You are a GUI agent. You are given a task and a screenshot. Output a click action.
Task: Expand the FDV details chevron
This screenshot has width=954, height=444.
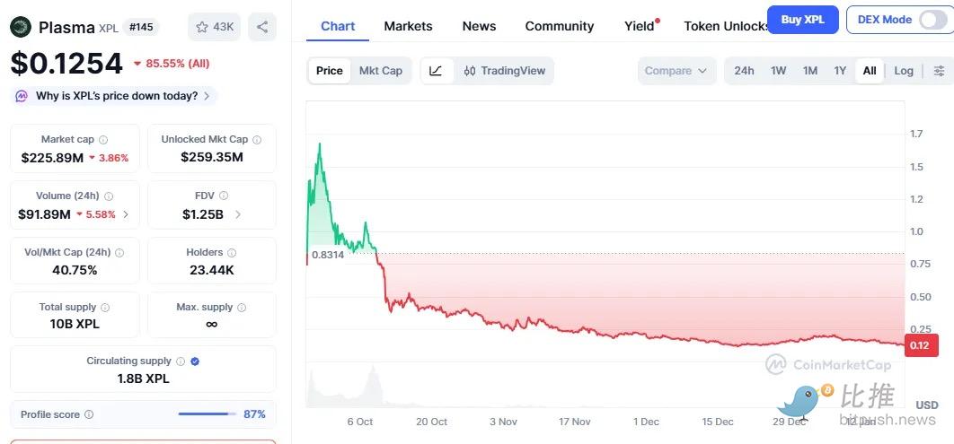(x=238, y=214)
